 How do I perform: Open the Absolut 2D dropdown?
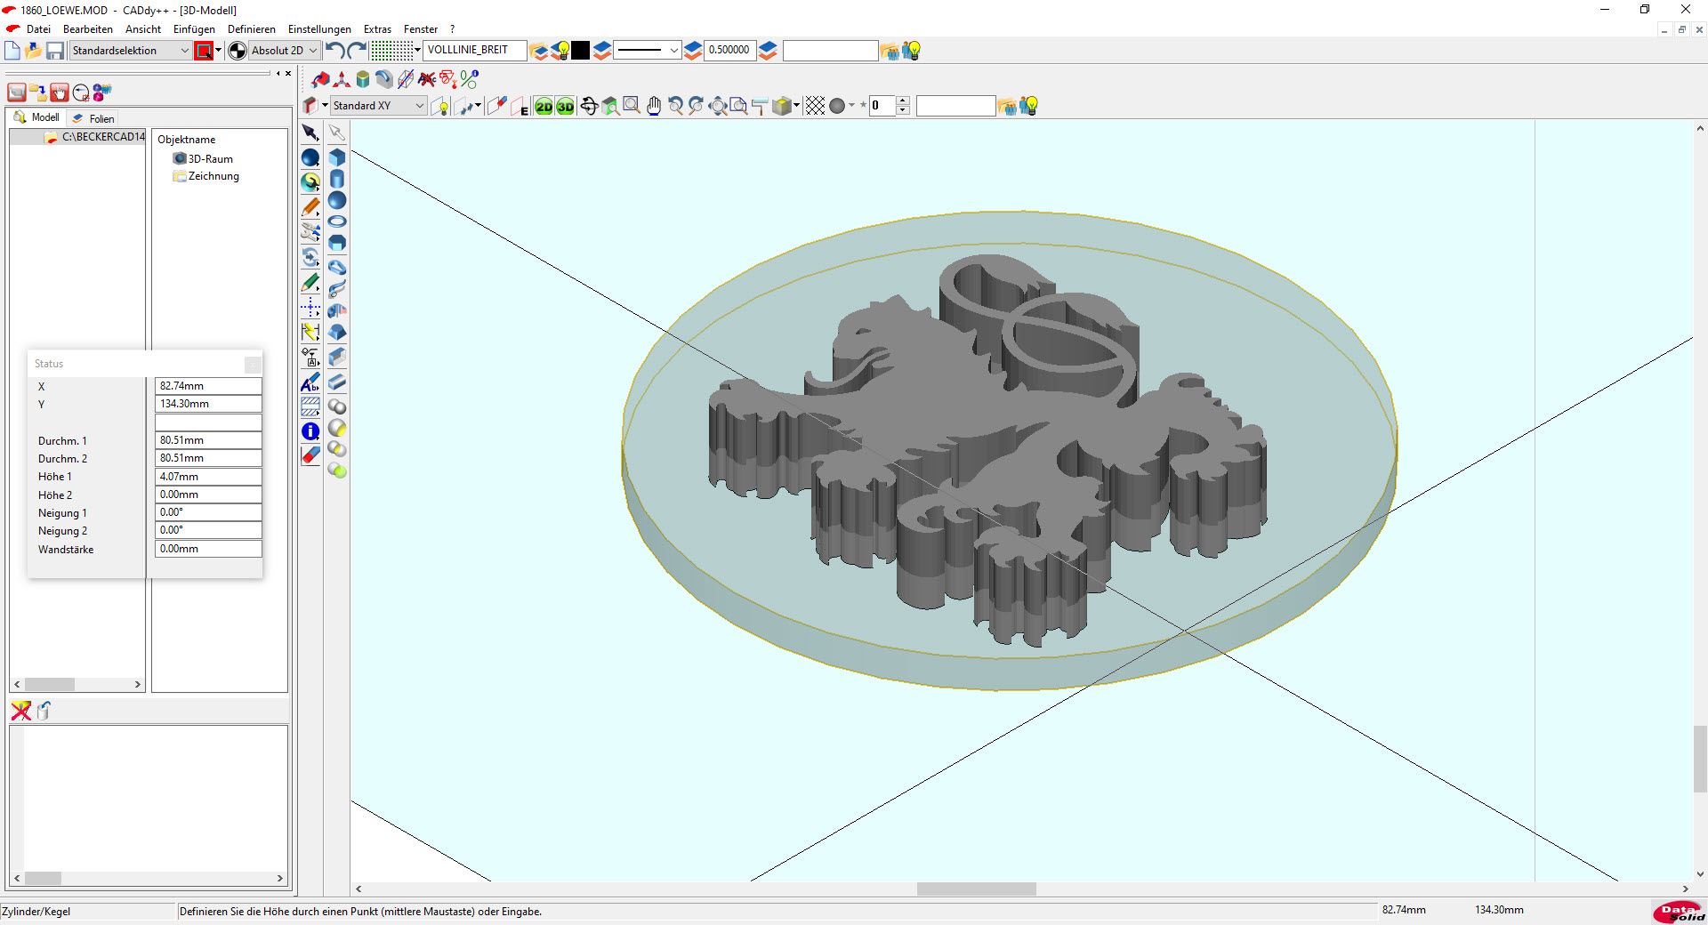[x=283, y=51]
